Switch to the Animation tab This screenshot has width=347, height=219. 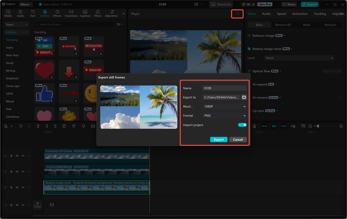pos(300,14)
